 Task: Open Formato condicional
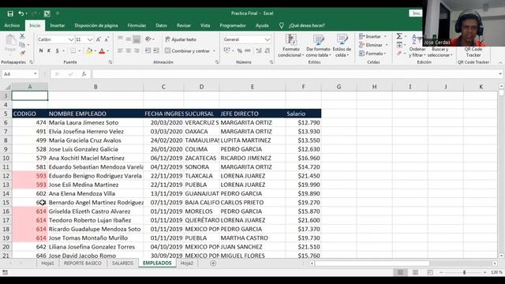(291, 46)
